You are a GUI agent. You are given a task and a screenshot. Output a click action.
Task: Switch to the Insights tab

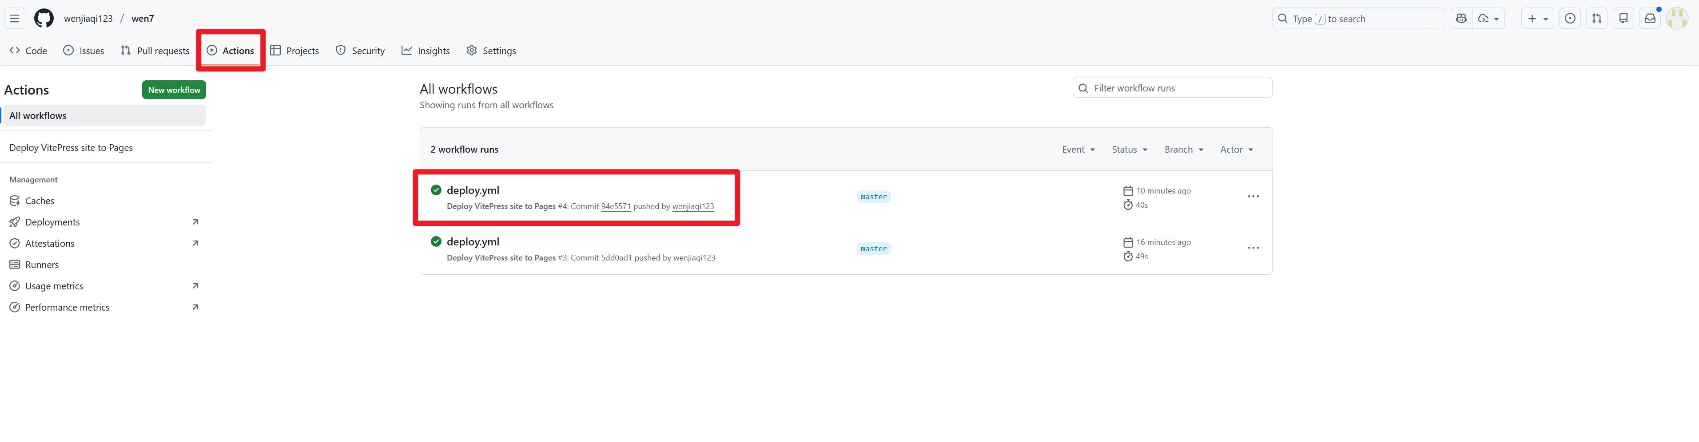[426, 51]
